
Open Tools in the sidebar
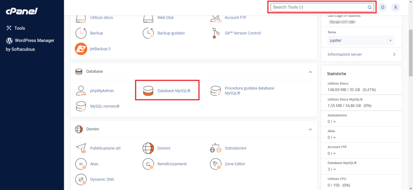[x=16, y=28]
